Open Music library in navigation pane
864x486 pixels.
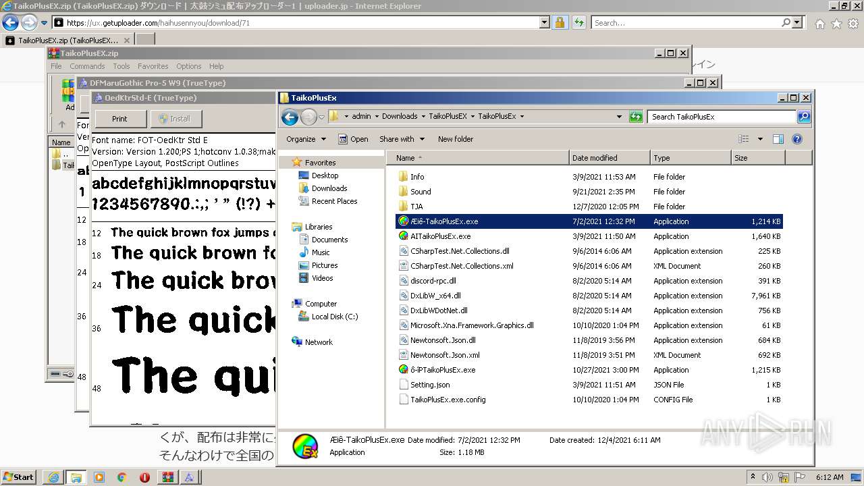pyautogui.click(x=321, y=252)
